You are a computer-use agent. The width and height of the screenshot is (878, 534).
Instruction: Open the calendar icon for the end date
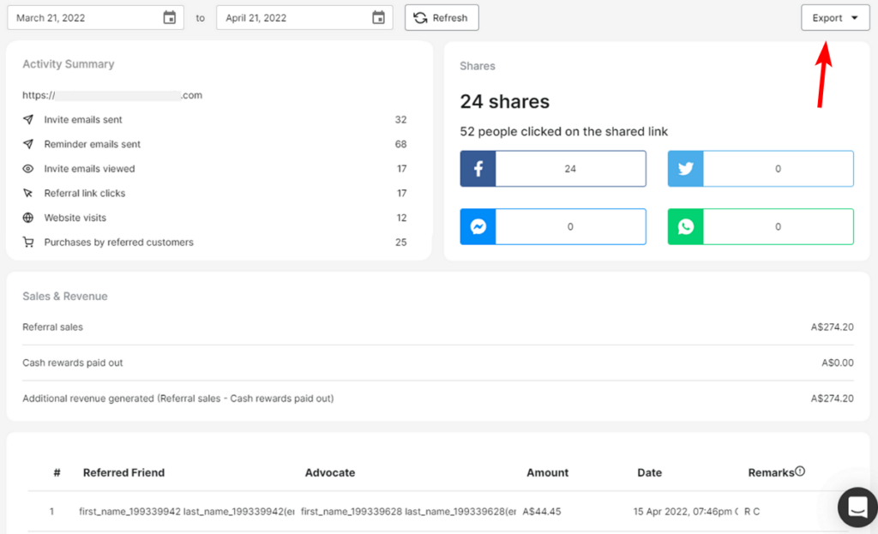[378, 17]
